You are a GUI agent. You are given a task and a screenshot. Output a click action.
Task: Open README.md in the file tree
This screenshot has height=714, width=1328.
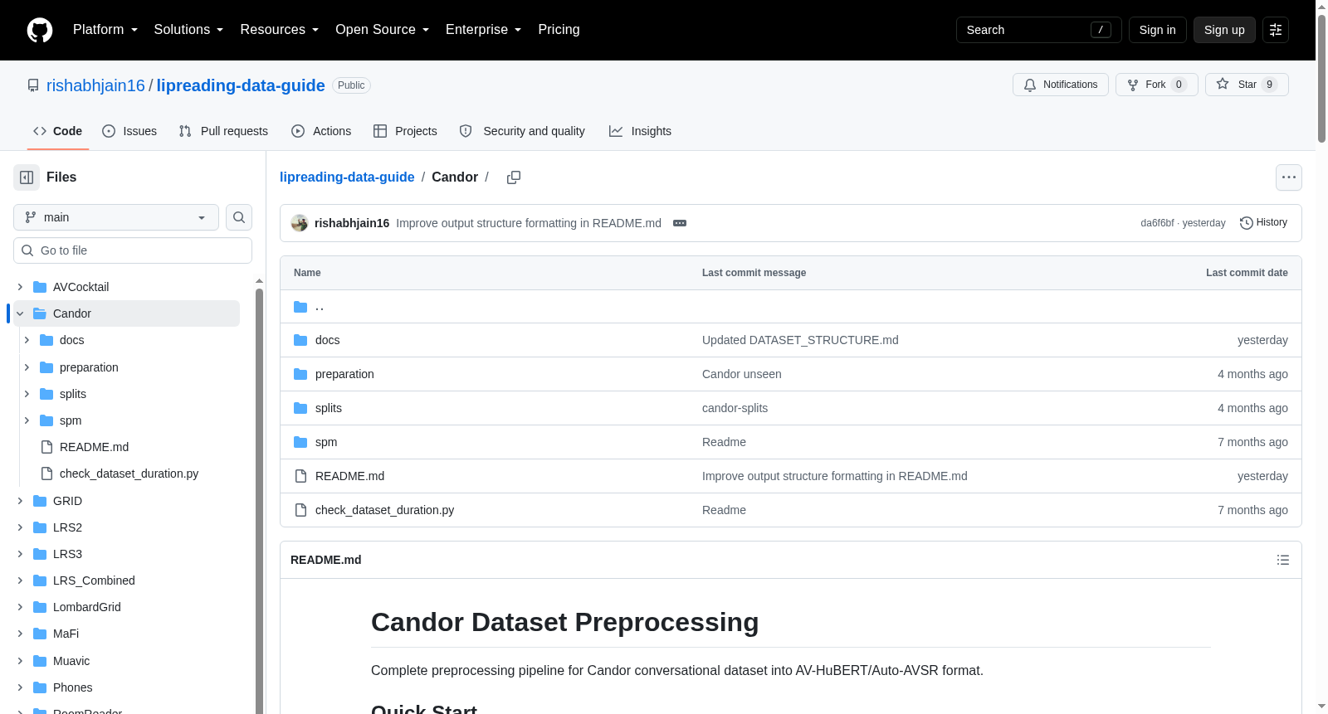pos(94,447)
